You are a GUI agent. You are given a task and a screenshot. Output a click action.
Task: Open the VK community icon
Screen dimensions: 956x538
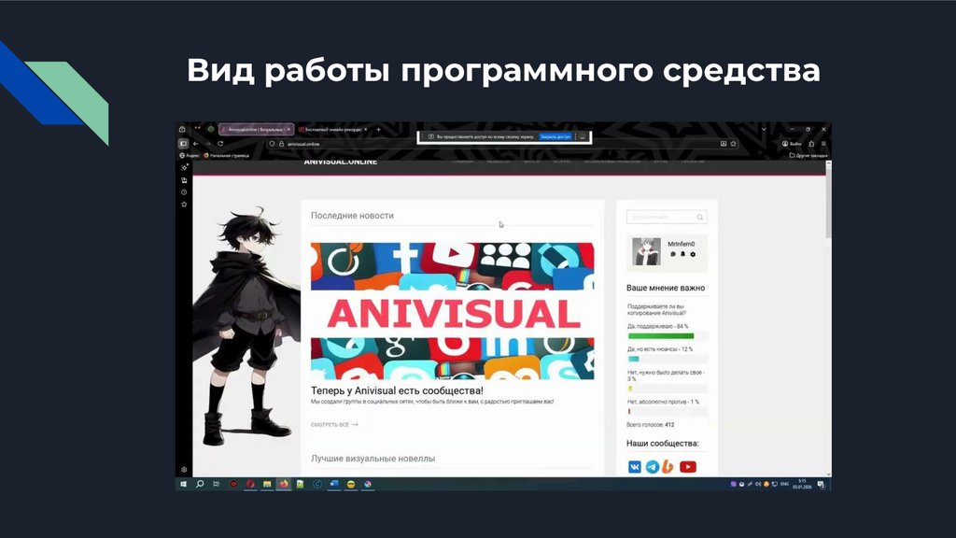[x=635, y=467]
